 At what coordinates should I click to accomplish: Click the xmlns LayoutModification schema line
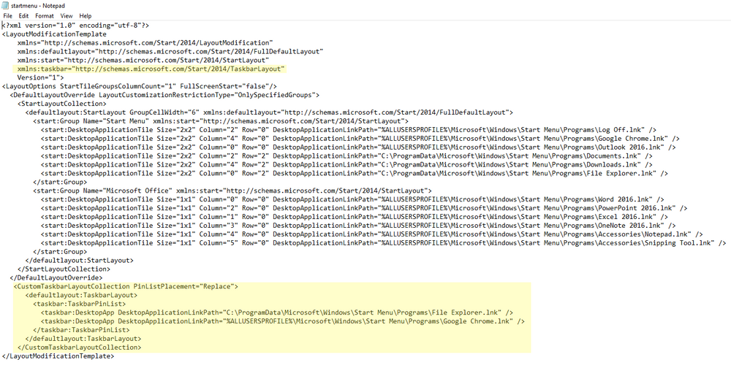pos(145,43)
